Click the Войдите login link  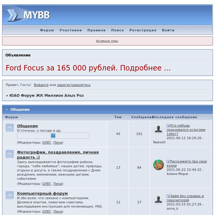[41, 85]
